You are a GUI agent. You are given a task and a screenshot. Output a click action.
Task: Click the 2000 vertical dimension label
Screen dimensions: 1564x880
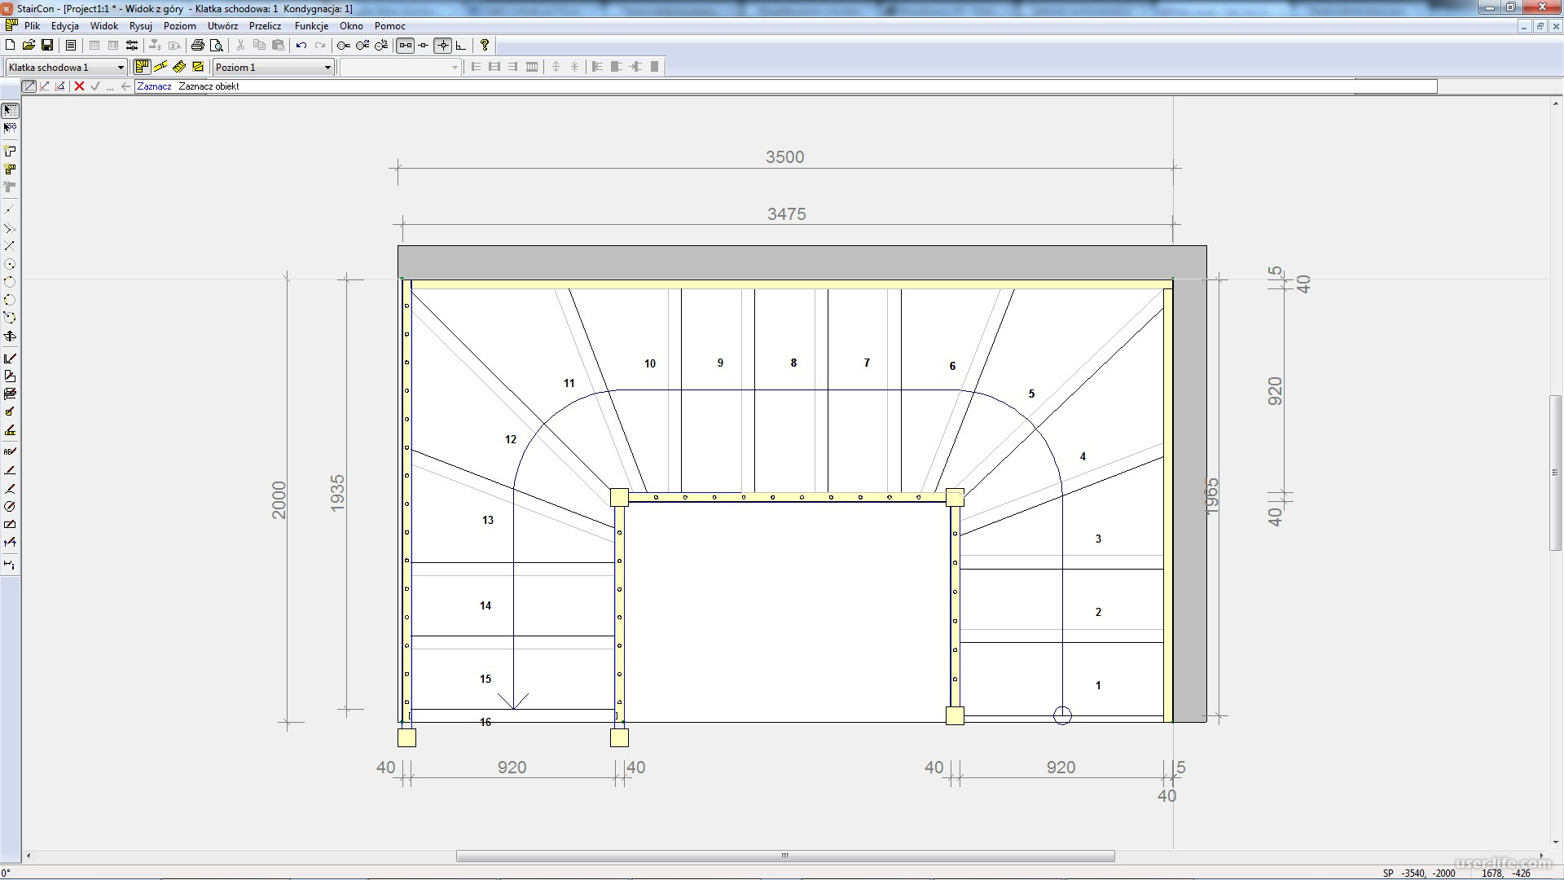click(279, 499)
